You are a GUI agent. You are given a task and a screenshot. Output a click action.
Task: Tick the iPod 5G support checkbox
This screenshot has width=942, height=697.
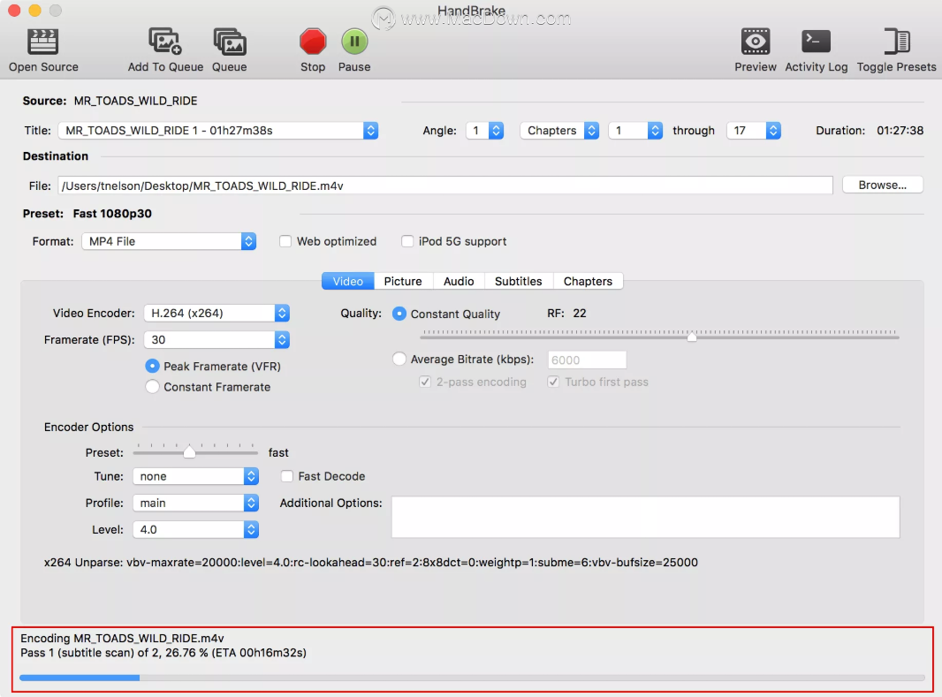tap(407, 241)
